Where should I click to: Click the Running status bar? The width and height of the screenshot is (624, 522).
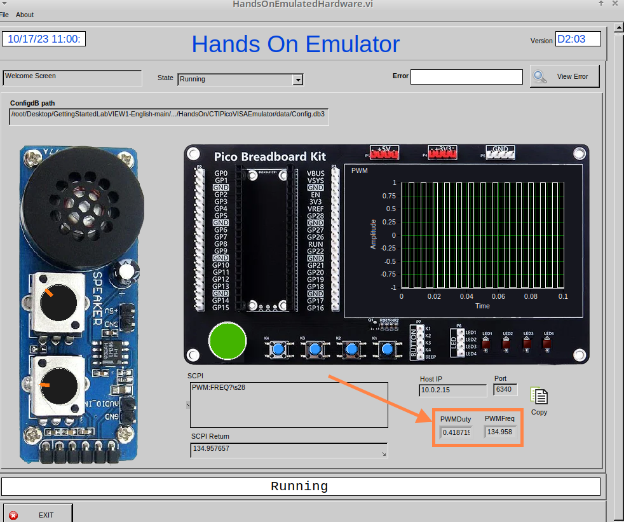(x=301, y=486)
